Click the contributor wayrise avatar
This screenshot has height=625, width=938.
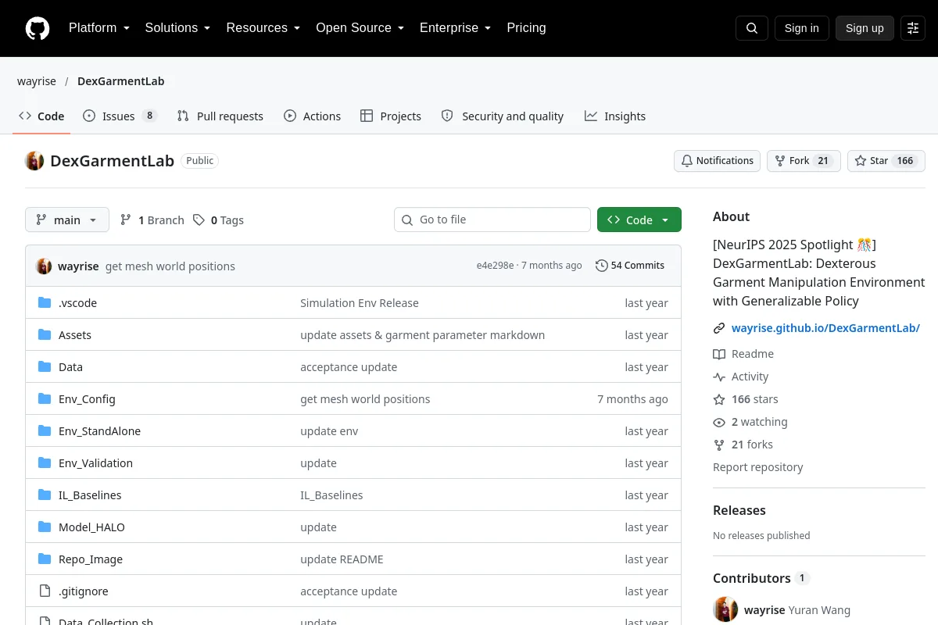(x=725, y=610)
